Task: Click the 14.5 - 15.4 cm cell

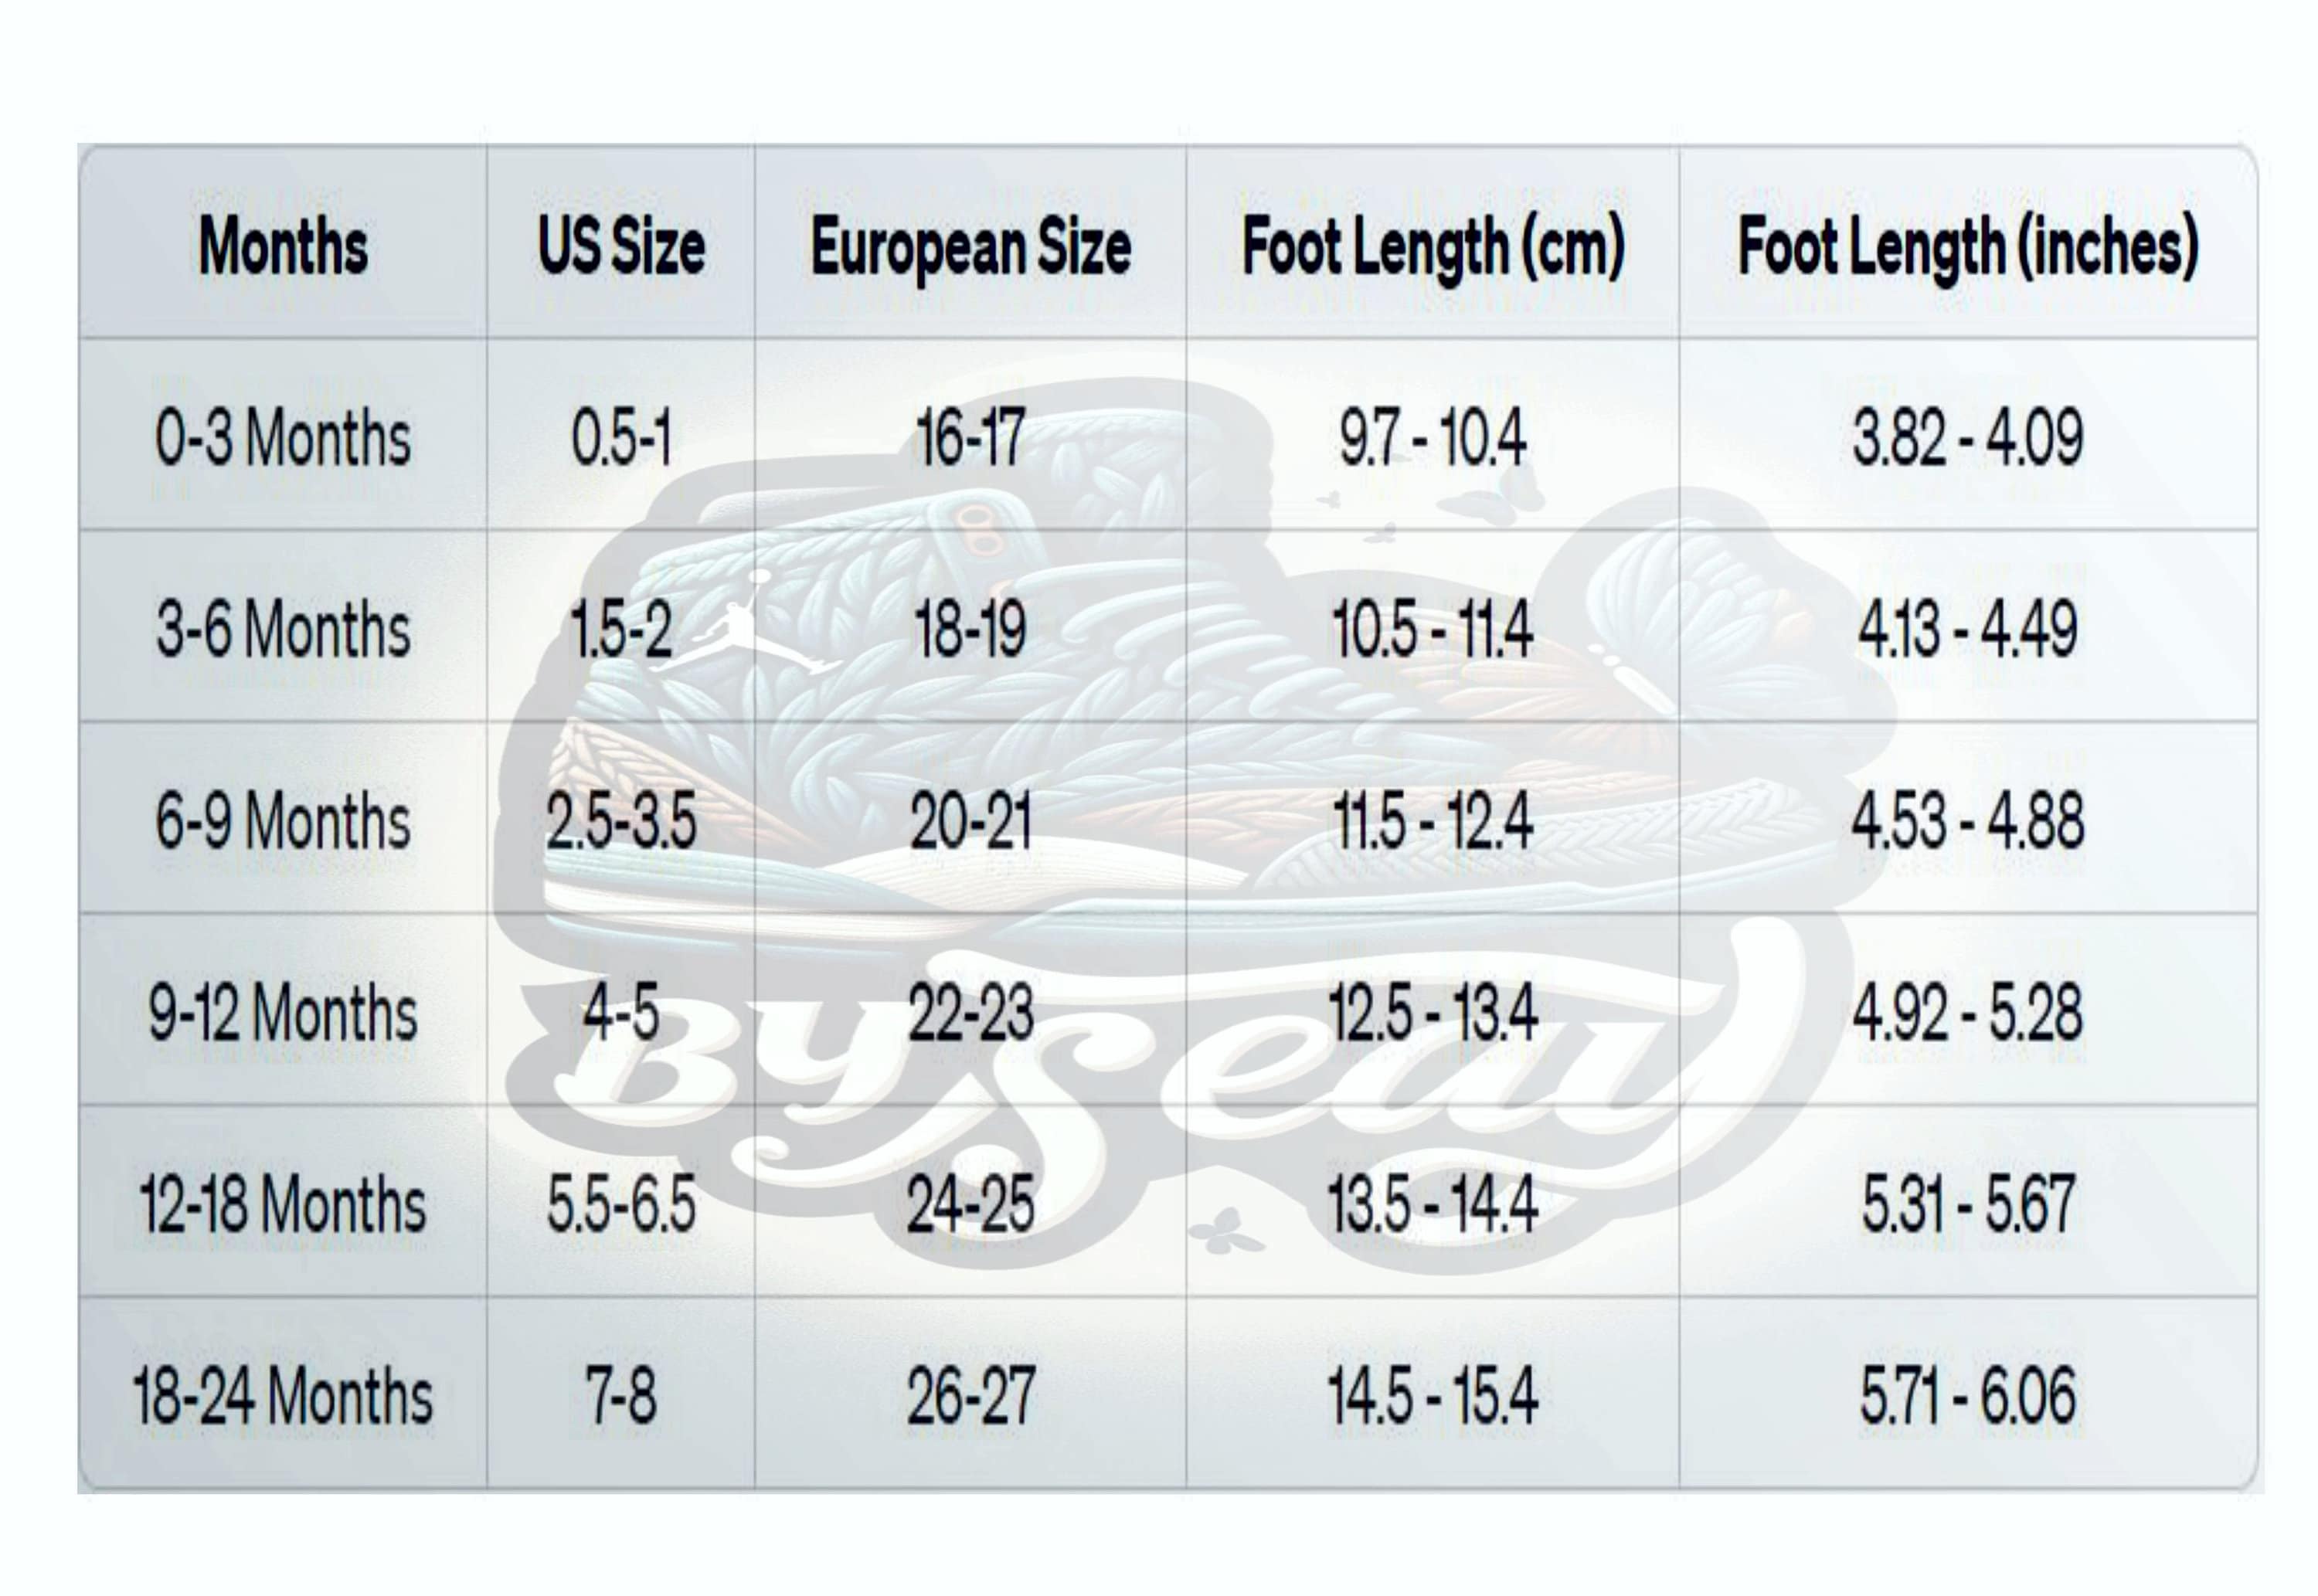Action: pos(1433,1396)
